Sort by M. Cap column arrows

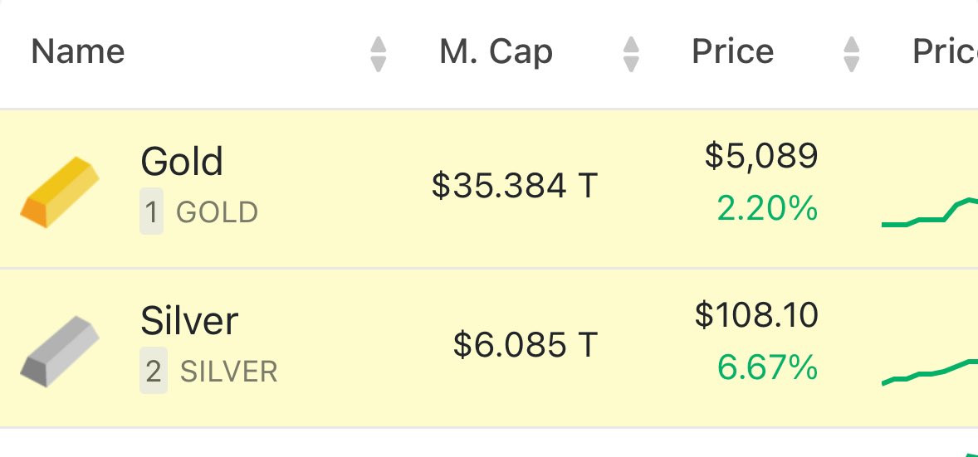click(631, 54)
